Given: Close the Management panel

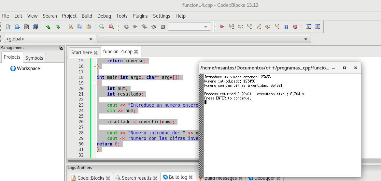Looking at the screenshot, I should pyautogui.click(x=61, y=48).
